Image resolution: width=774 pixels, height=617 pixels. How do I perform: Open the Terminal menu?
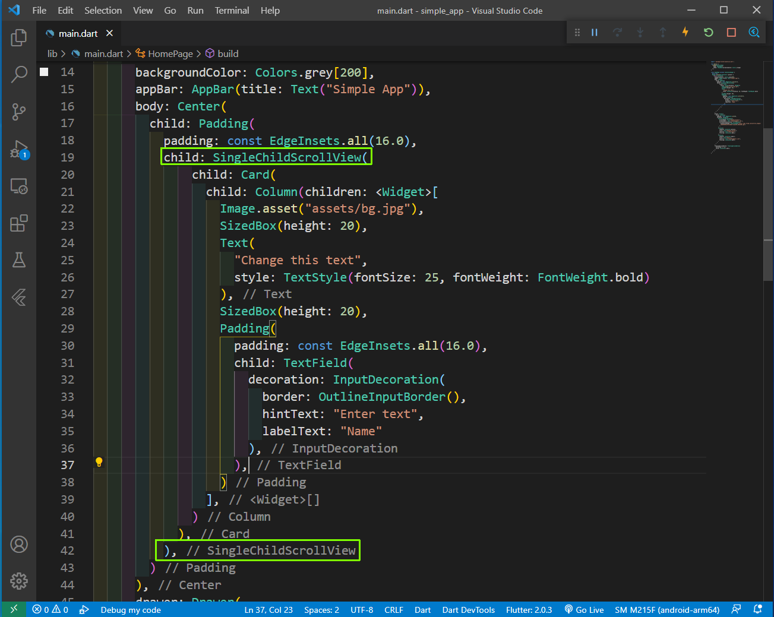point(232,11)
